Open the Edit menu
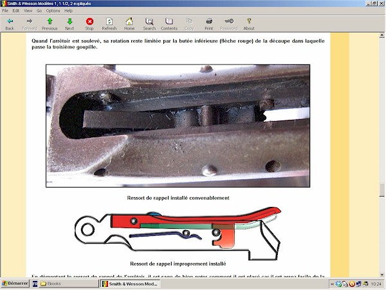Screen dimensions: 386x290 point(17,11)
